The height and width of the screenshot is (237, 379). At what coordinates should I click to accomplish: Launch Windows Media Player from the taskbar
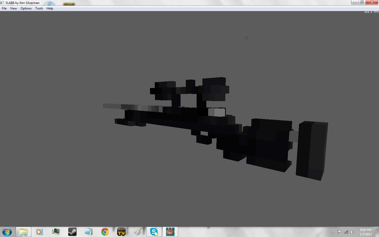coord(39,232)
